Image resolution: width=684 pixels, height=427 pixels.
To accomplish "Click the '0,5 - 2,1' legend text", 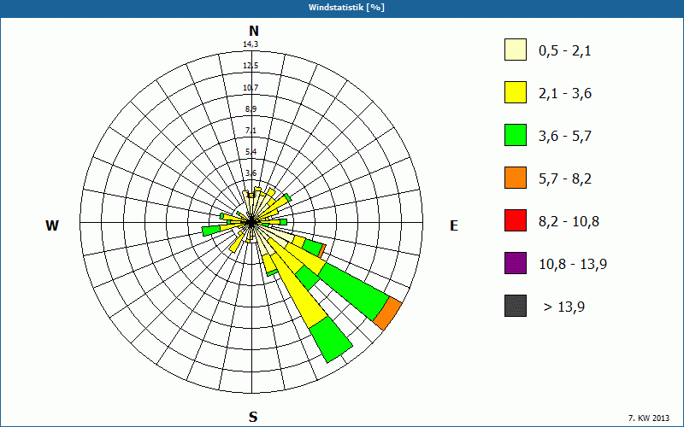I will (x=565, y=51).
